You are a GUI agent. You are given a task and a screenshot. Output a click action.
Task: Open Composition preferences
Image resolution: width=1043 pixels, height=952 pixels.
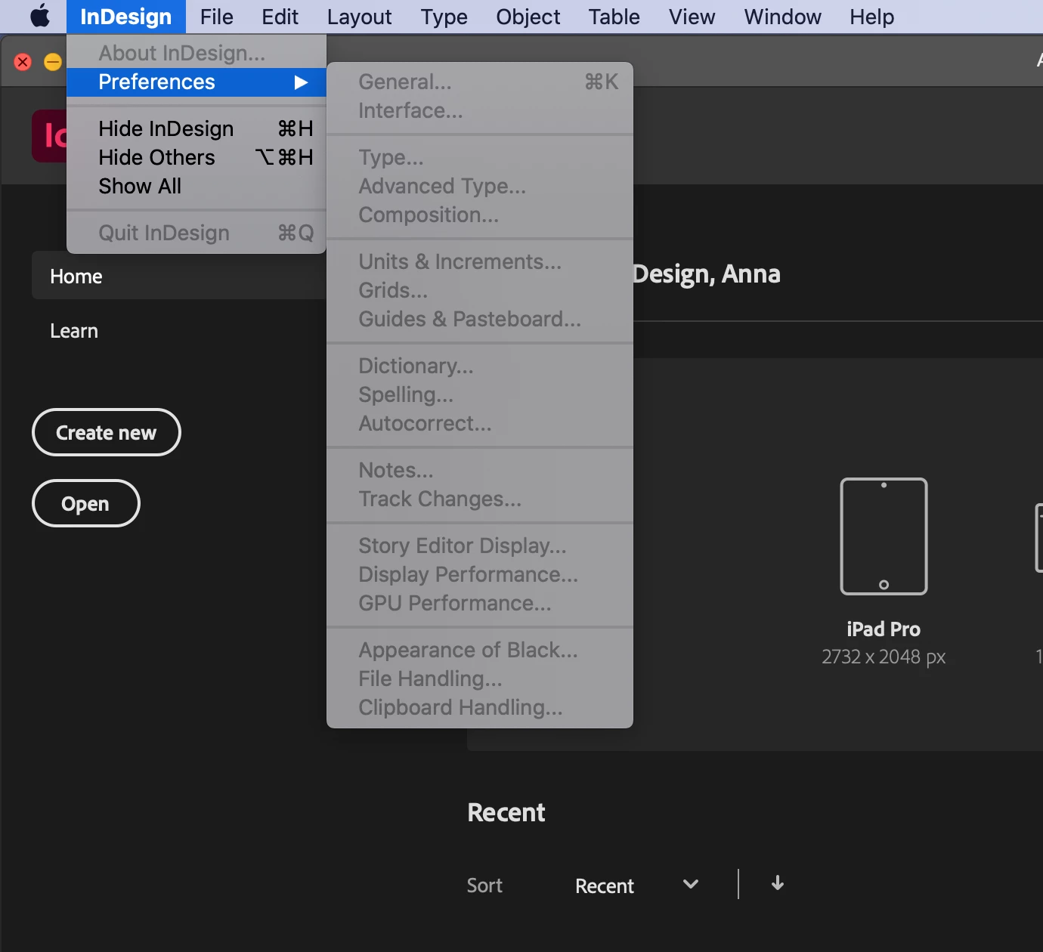[480, 215]
